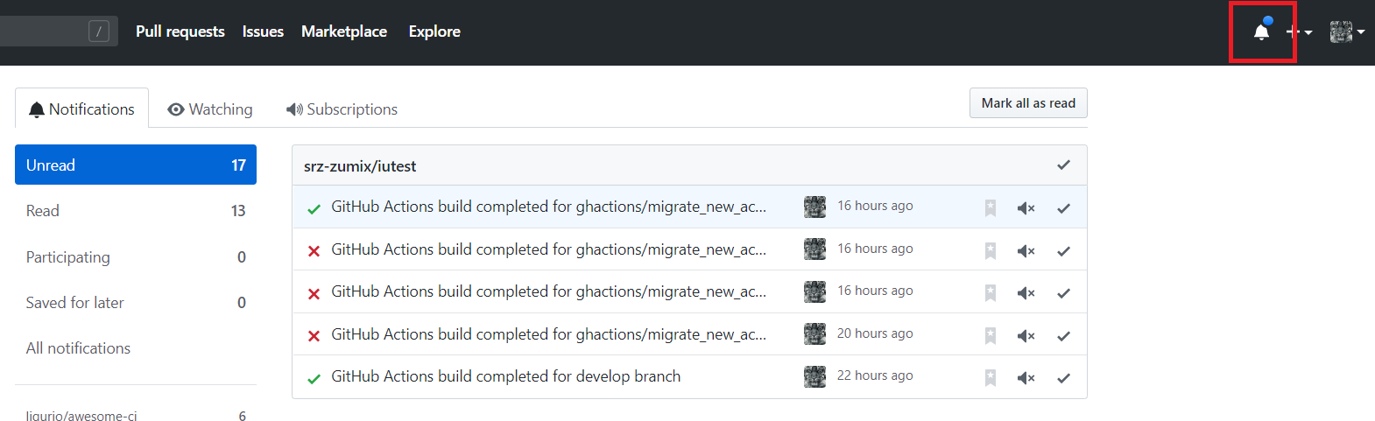This screenshot has width=1375, height=421.
Task: Click the Unread count badge 17
Action: click(x=238, y=165)
